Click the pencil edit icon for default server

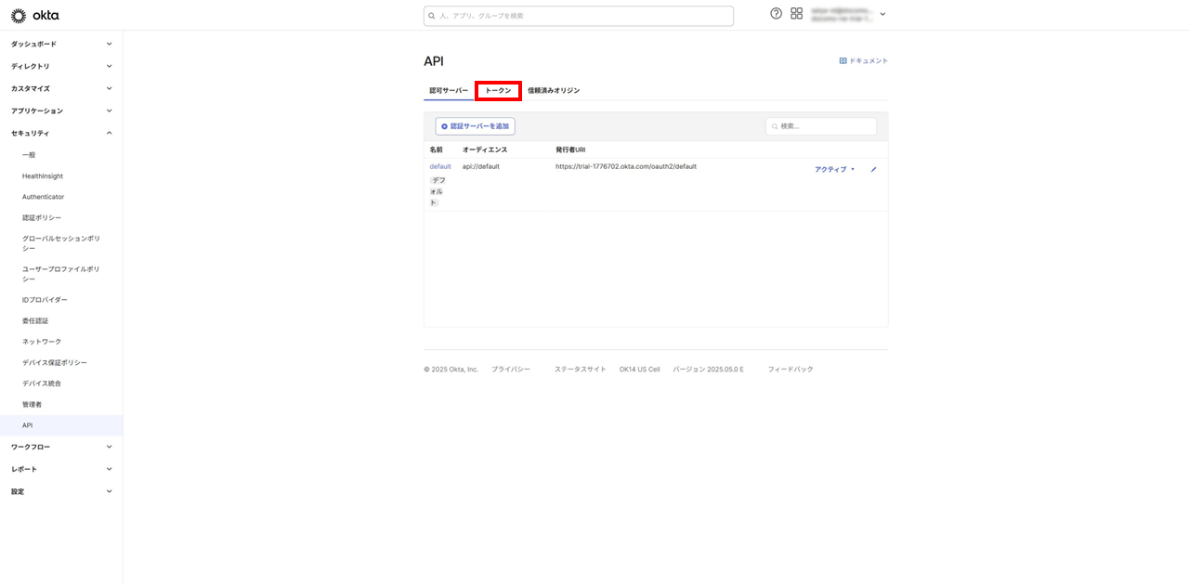873,170
